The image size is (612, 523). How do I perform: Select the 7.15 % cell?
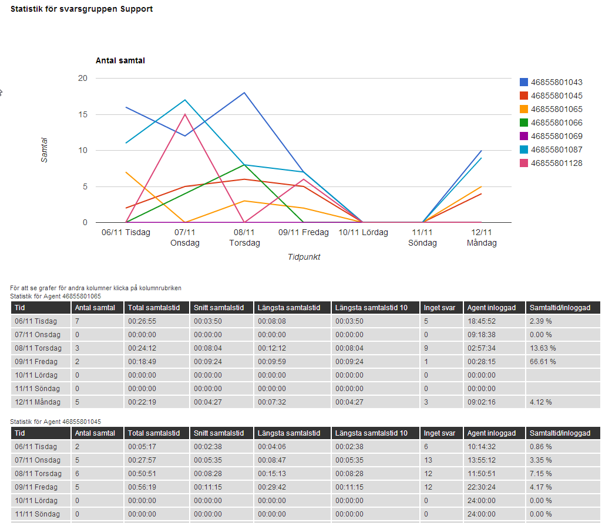563,474
